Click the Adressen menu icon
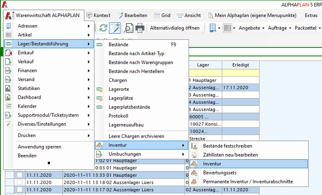 click(x=9, y=26)
